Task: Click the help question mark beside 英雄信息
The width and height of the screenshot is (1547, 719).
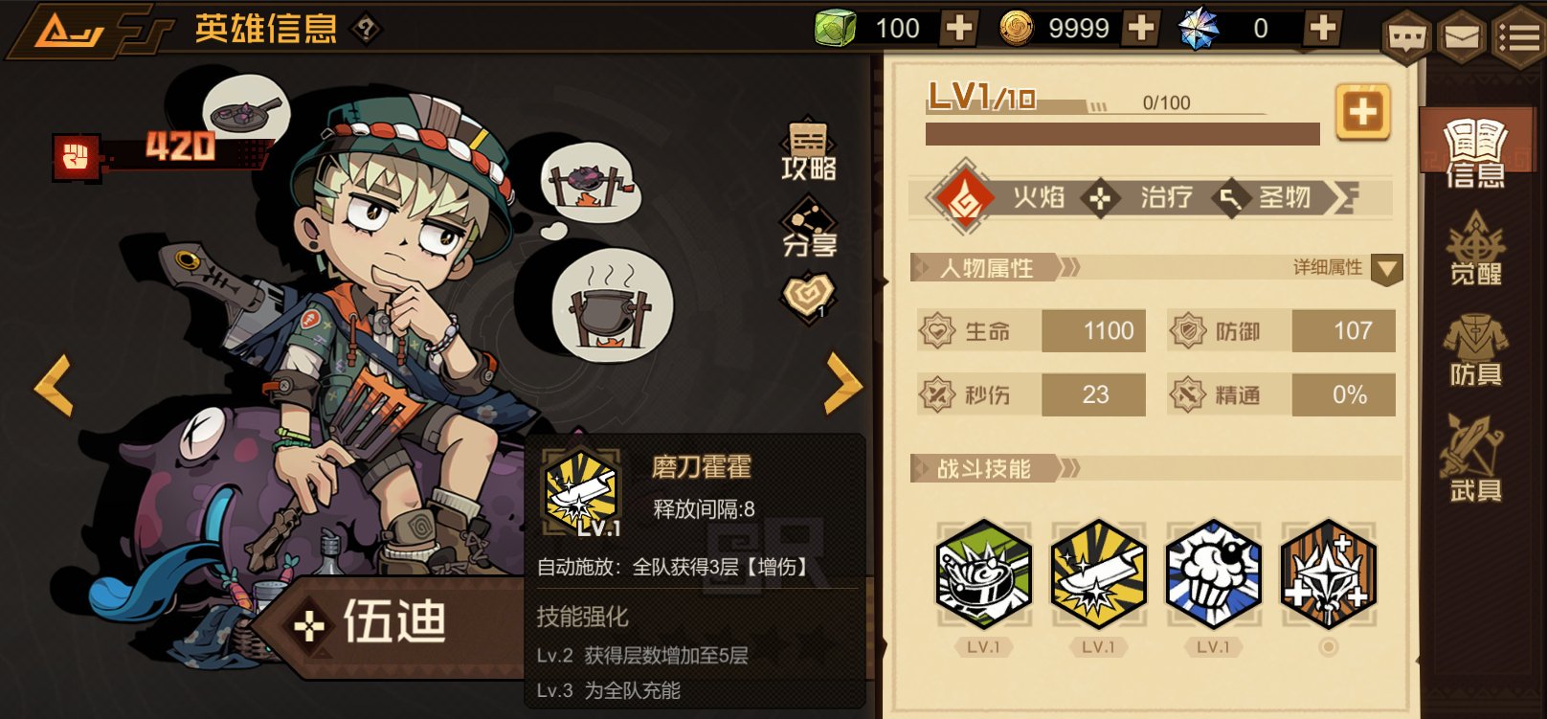Action: (x=366, y=29)
